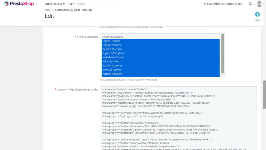Open the Quick Access dropdown

pyautogui.click(x=55, y=4)
